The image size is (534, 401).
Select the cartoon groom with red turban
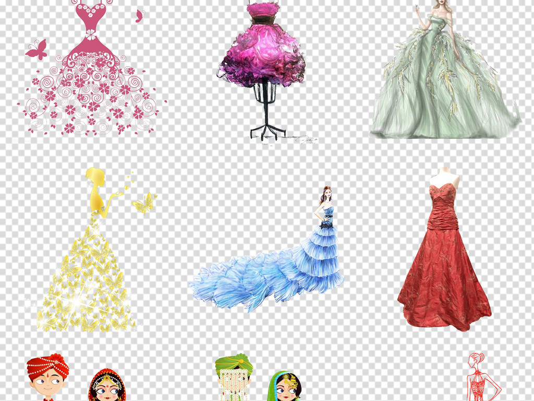[x=47, y=378]
